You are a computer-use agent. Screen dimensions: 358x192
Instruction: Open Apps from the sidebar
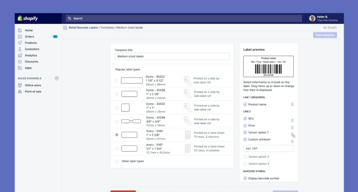pyautogui.click(x=28, y=68)
